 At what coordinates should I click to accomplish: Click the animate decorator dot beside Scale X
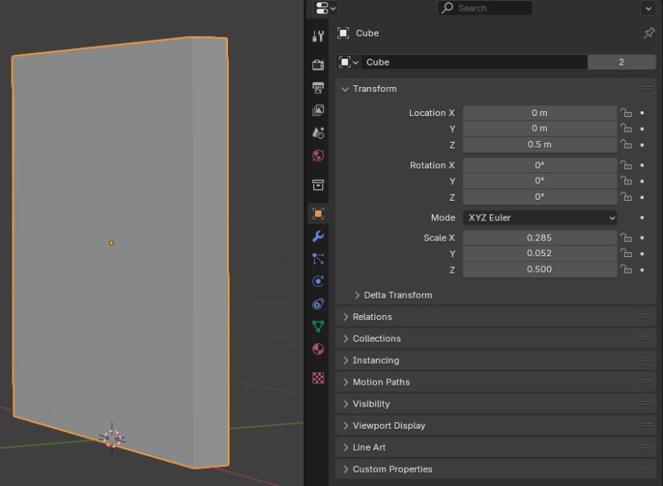coord(641,237)
